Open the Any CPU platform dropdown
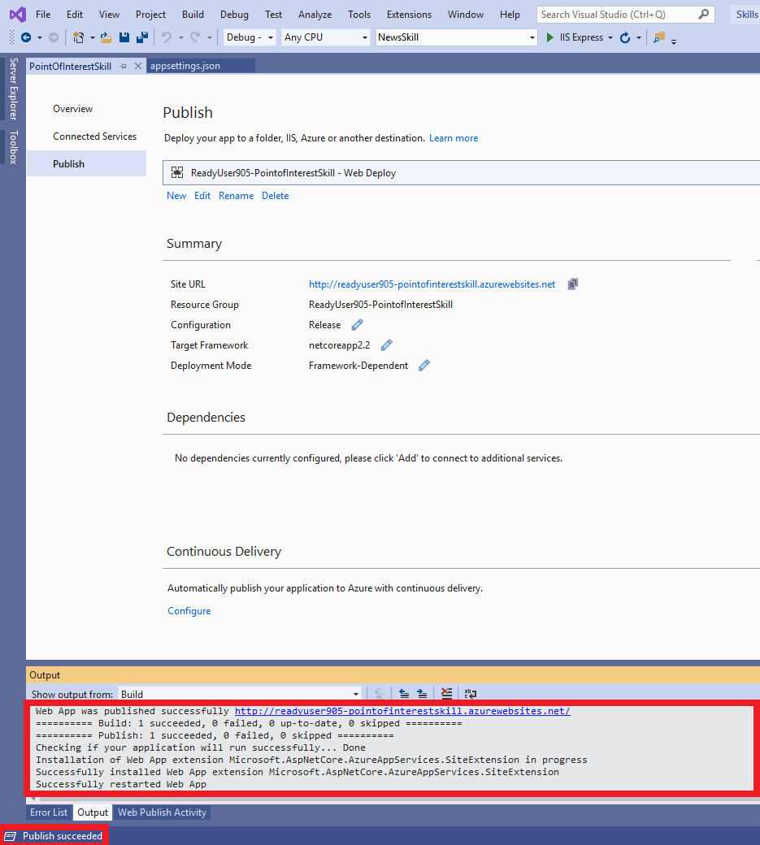This screenshot has height=845, width=760. tap(326, 37)
